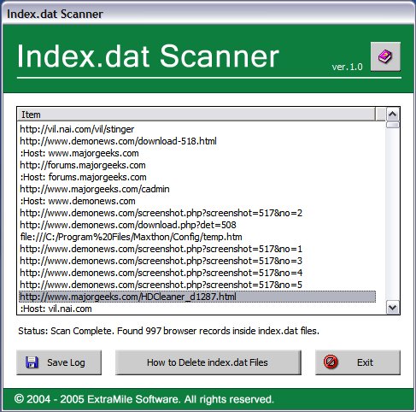Open the help book icon button
Image resolution: width=416 pixels, height=412 pixels.
coord(385,56)
